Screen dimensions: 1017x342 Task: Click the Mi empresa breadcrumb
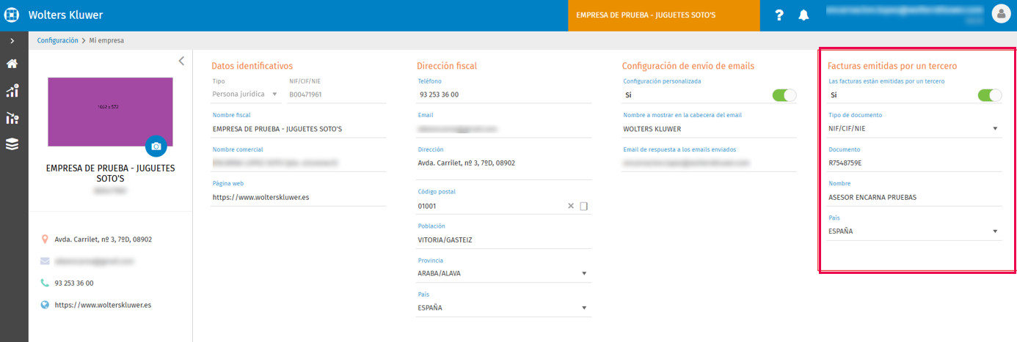(106, 40)
